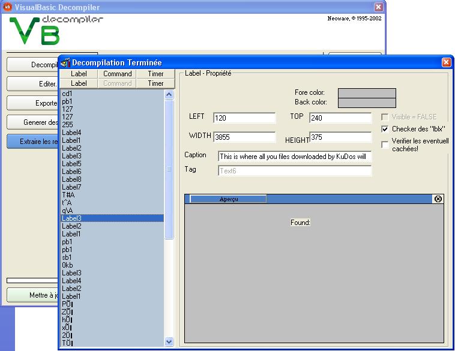This screenshot has width=455, height=351.
Task: Click the VB Decompiler title bar icon
Action: (x=7, y=7)
